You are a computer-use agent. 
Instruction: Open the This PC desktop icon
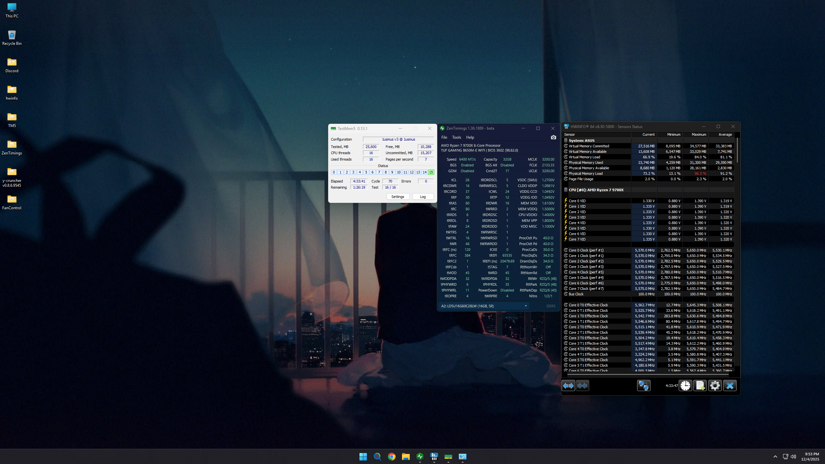click(12, 10)
